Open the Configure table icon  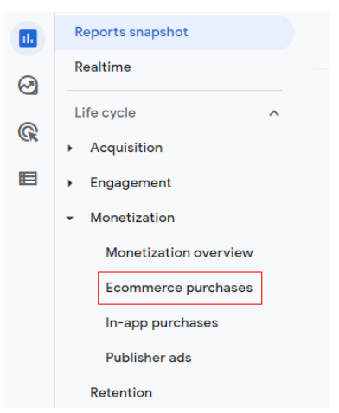(x=28, y=178)
